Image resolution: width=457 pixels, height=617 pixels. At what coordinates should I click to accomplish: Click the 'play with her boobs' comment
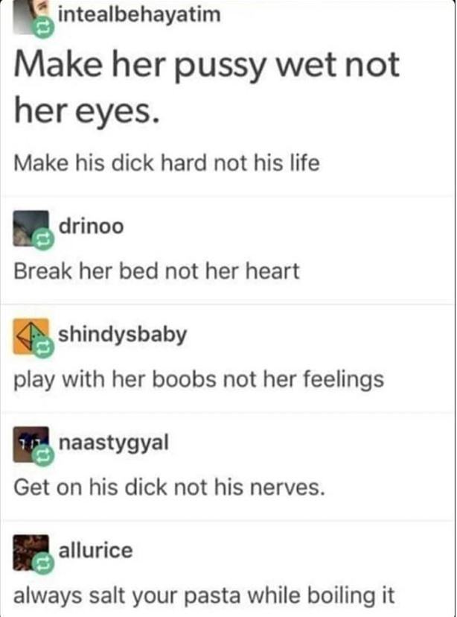click(x=199, y=380)
